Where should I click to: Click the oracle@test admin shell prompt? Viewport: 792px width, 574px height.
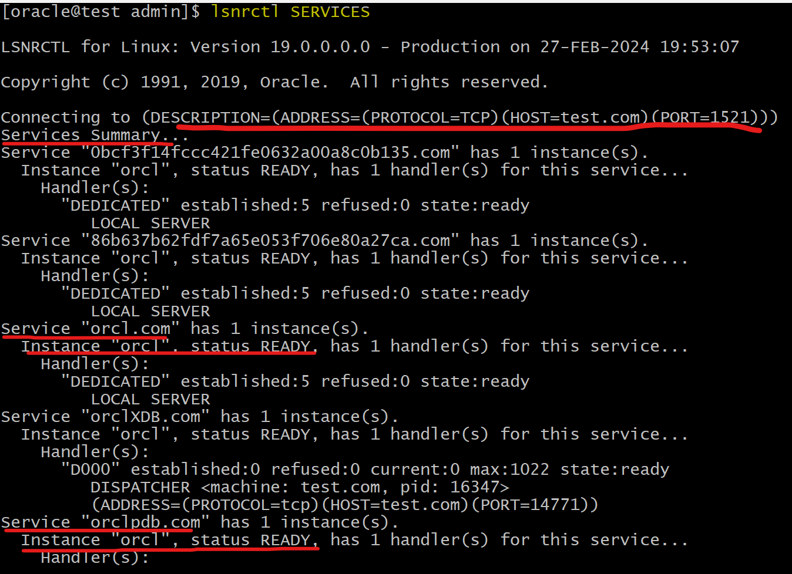[100, 12]
